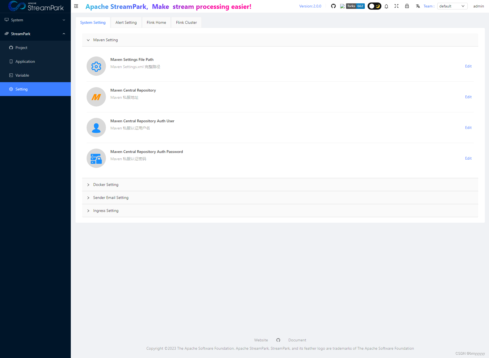
Task: Expand the System sidebar menu
Action: coord(35,20)
